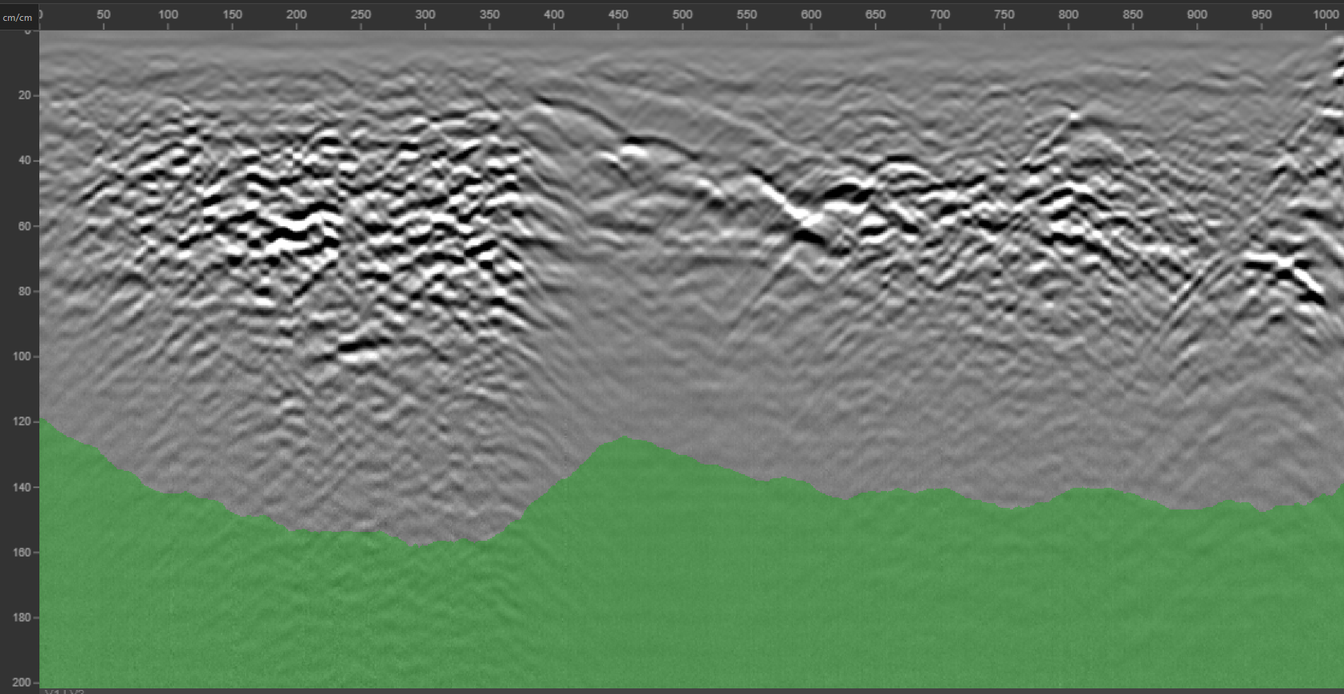Select the 180 depth mark on vertical ruler
This screenshot has height=694, width=1344.
pos(22,617)
